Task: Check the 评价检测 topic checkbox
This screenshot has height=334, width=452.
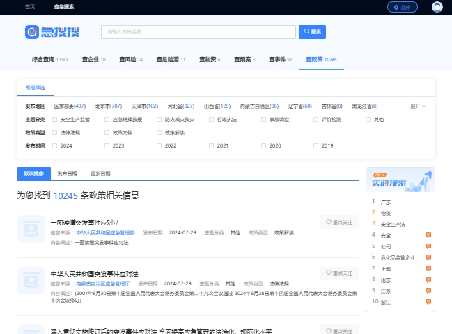Action: pos(315,119)
